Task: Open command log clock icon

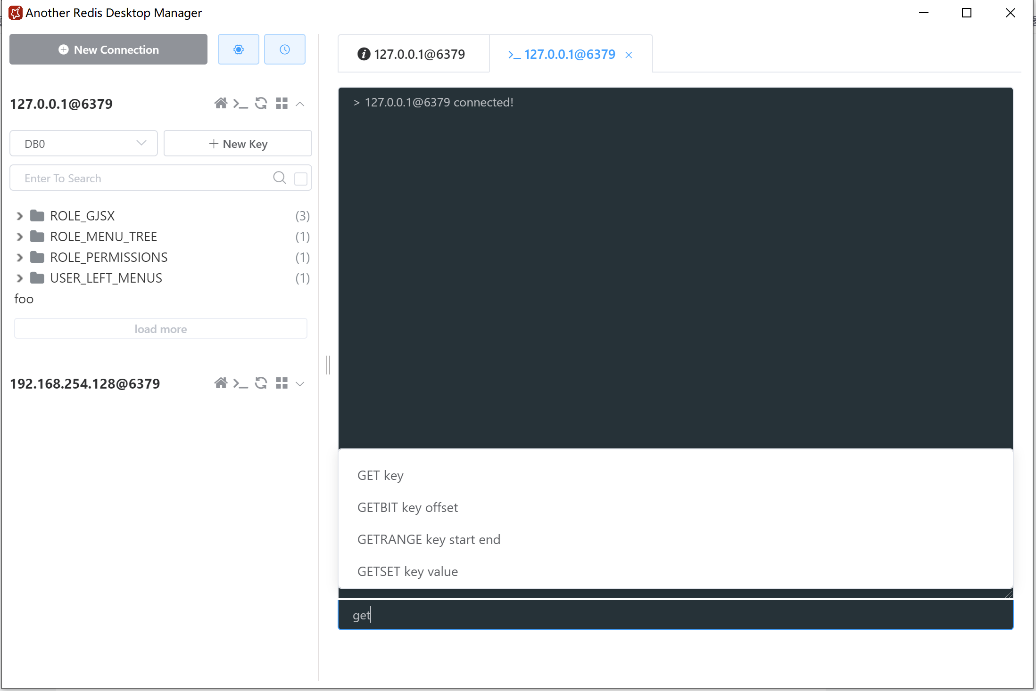Action: (284, 49)
